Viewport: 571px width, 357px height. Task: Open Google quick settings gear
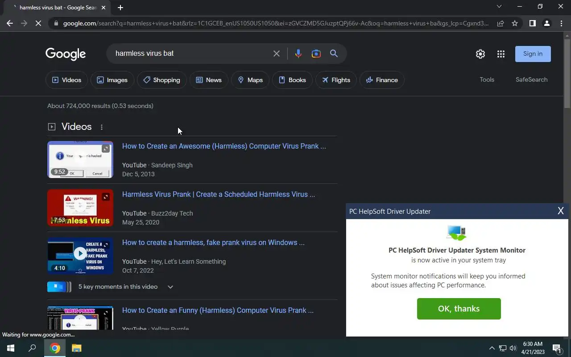coord(480,54)
